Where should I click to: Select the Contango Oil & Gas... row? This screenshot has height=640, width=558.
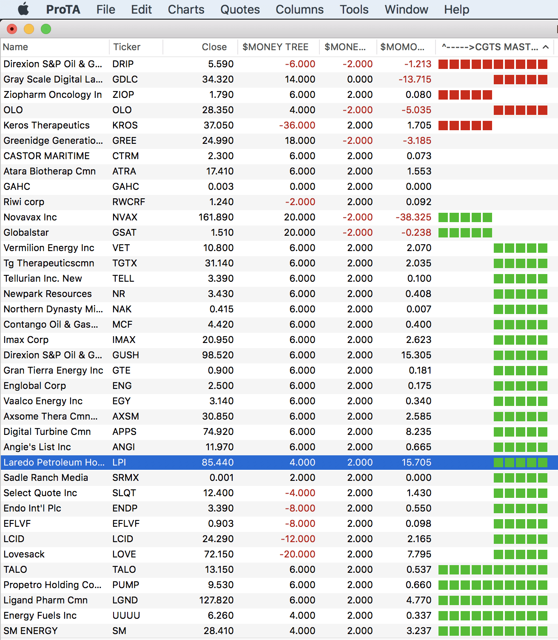279,325
